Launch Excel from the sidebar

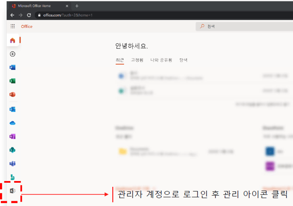click(13, 81)
